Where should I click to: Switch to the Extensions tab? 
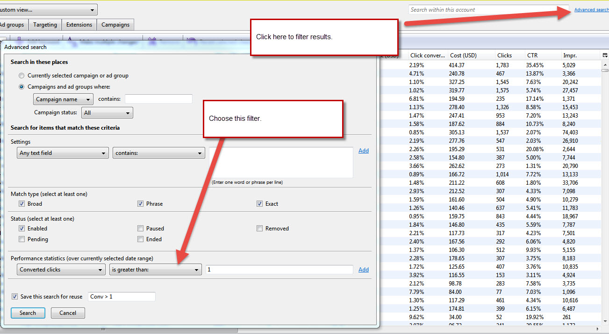coord(79,25)
